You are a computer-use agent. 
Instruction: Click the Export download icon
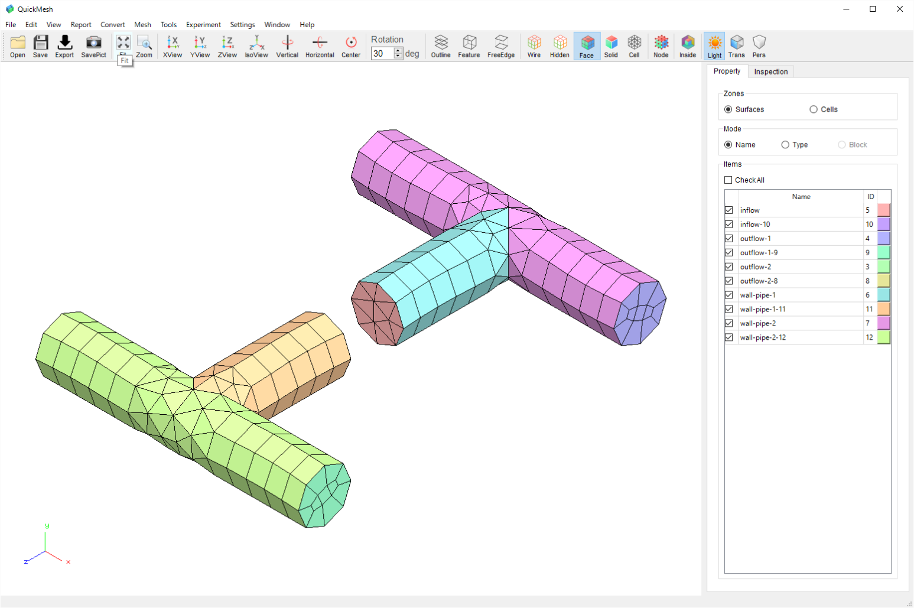click(x=64, y=46)
